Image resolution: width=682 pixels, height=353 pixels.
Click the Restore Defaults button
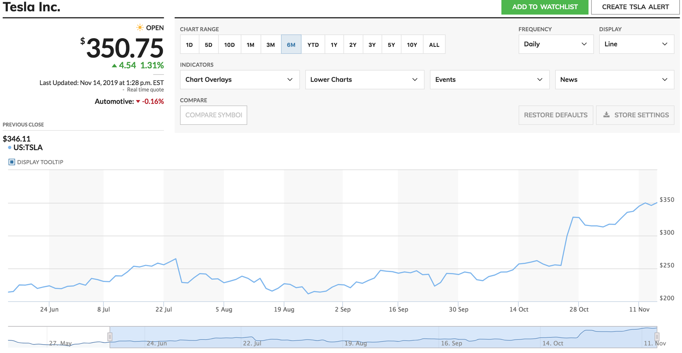point(556,115)
